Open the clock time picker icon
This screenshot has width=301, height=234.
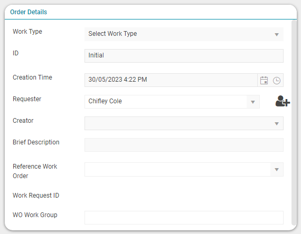[277, 81]
